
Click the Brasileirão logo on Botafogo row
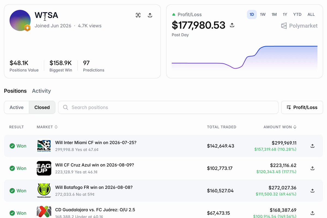pyautogui.click(x=44, y=191)
